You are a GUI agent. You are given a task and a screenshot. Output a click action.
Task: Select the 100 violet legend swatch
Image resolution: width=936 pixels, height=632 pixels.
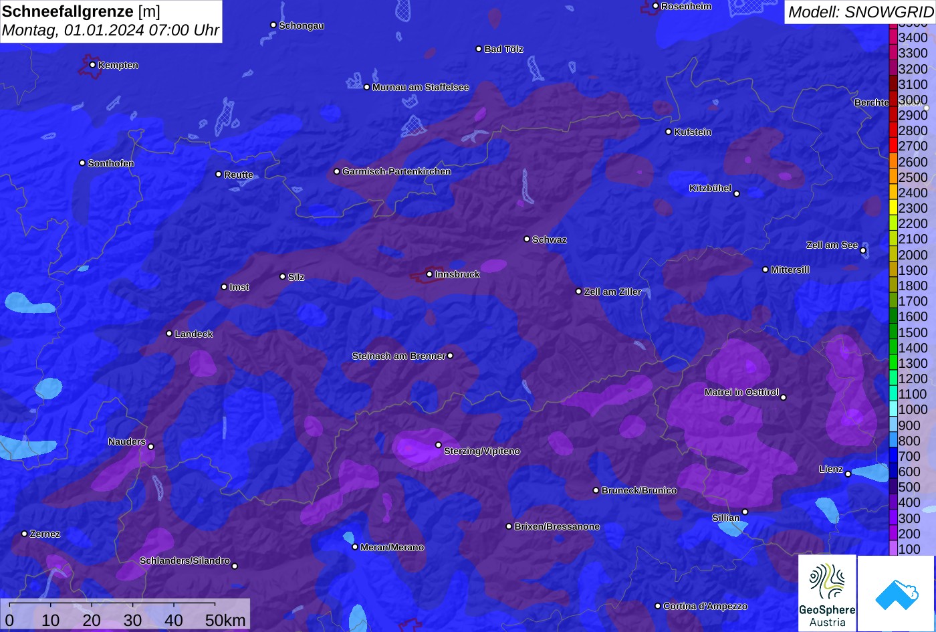(893, 549)
